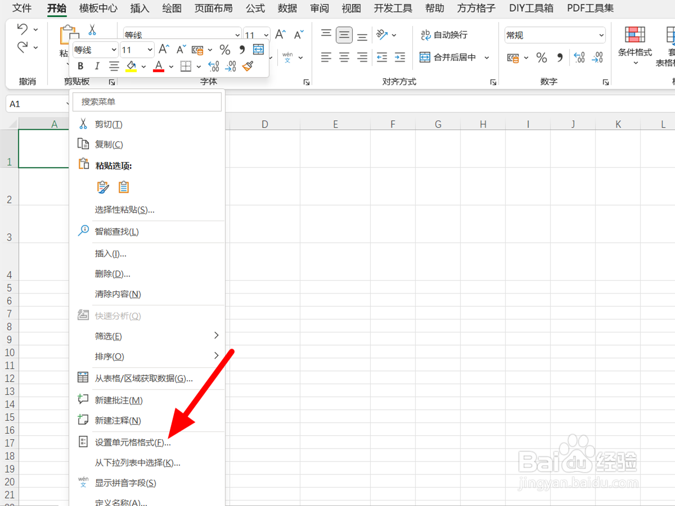This screenshot has height=506, width=675.
Task: Toggle Italic in the mini toolbar
Action: [97, 66]
